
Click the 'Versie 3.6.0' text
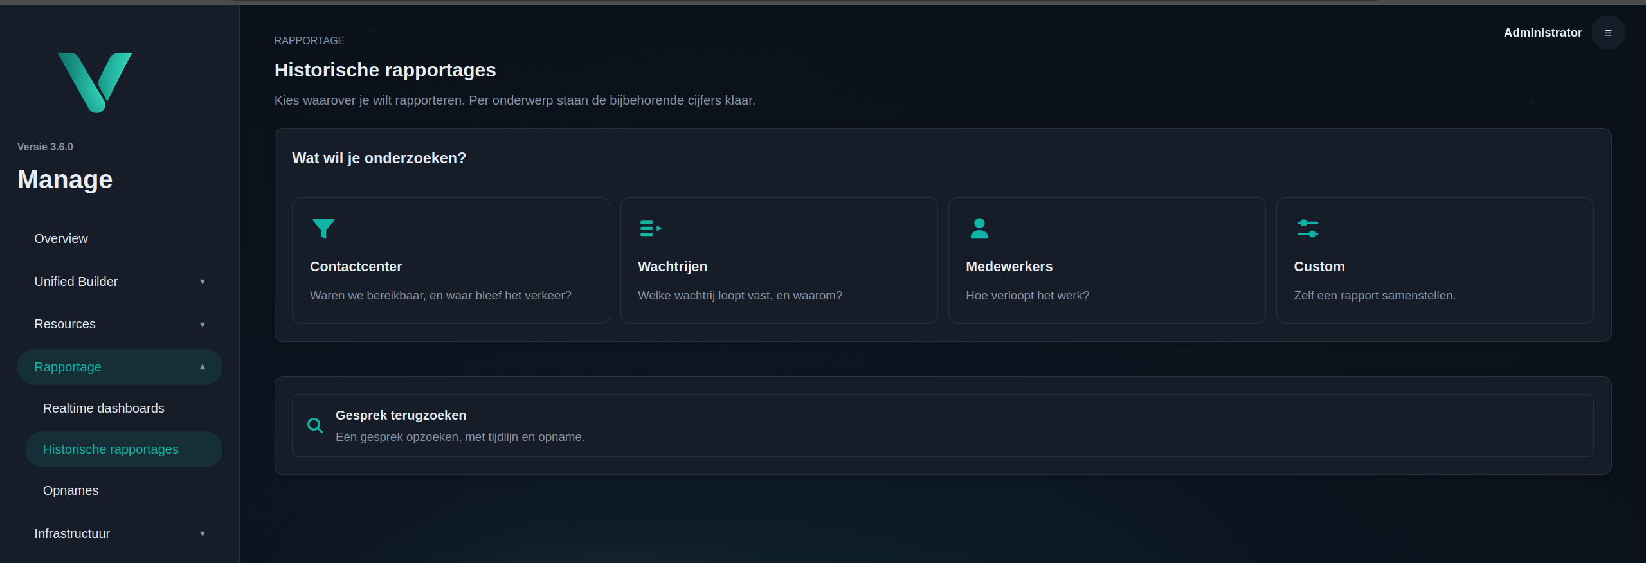tap(45, 147)
